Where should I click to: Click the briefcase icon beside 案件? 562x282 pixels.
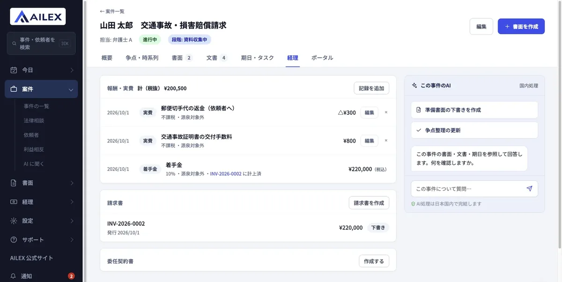coord(14,89)
